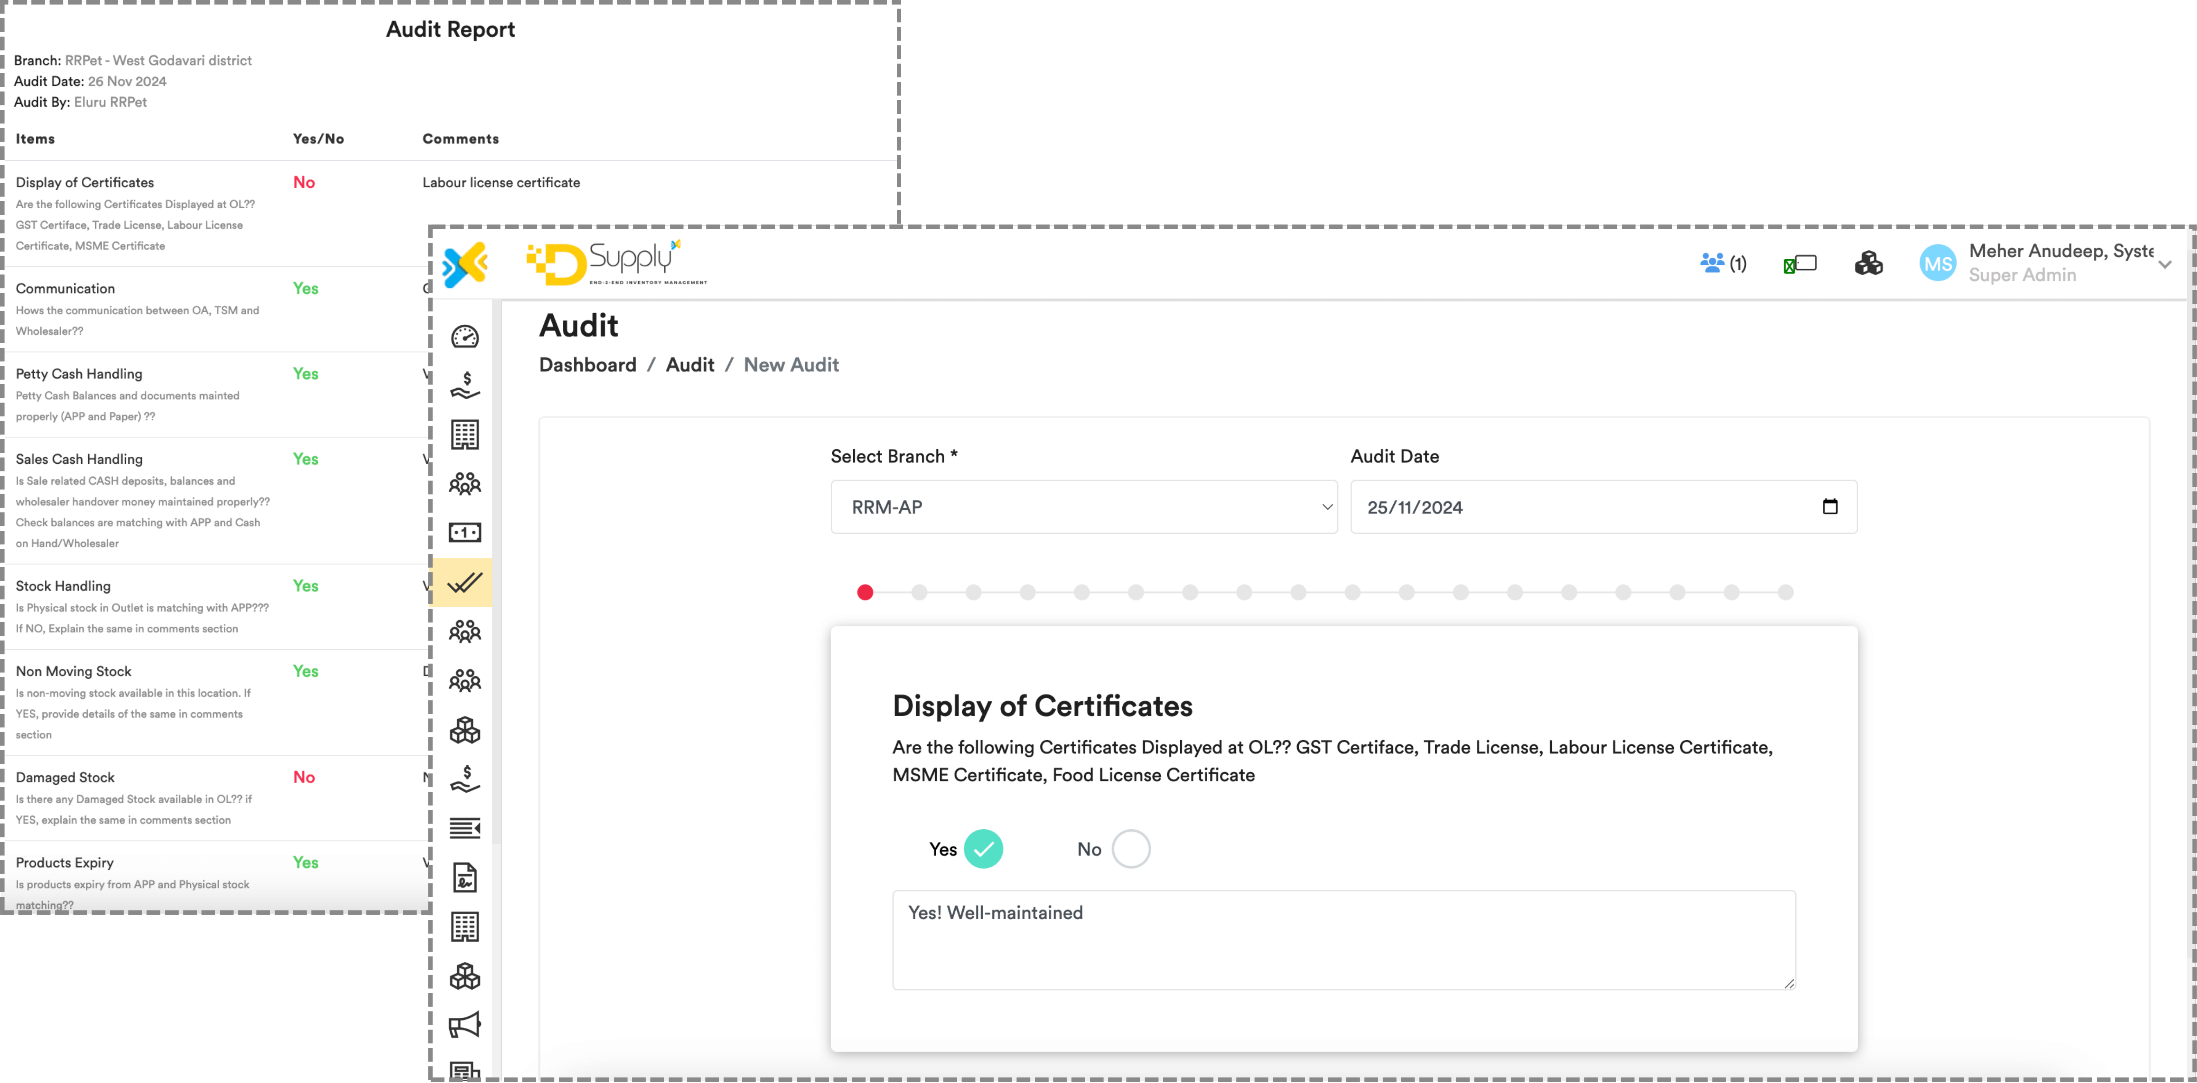Click red 'No' in Damaged Stock row

[x=304, y=778]
